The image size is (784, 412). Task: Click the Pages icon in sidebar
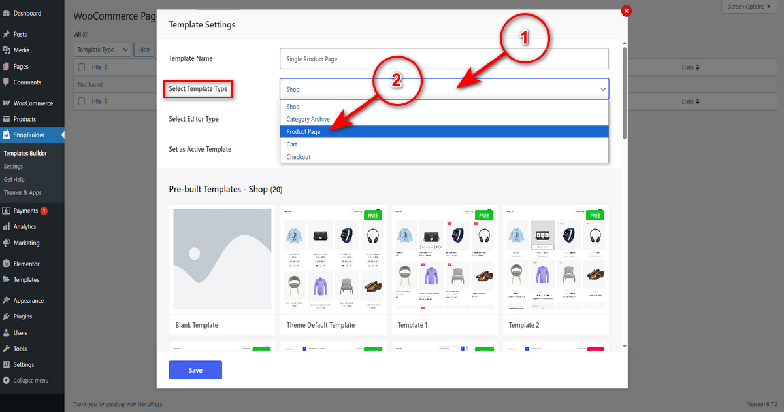click(7, 66)
